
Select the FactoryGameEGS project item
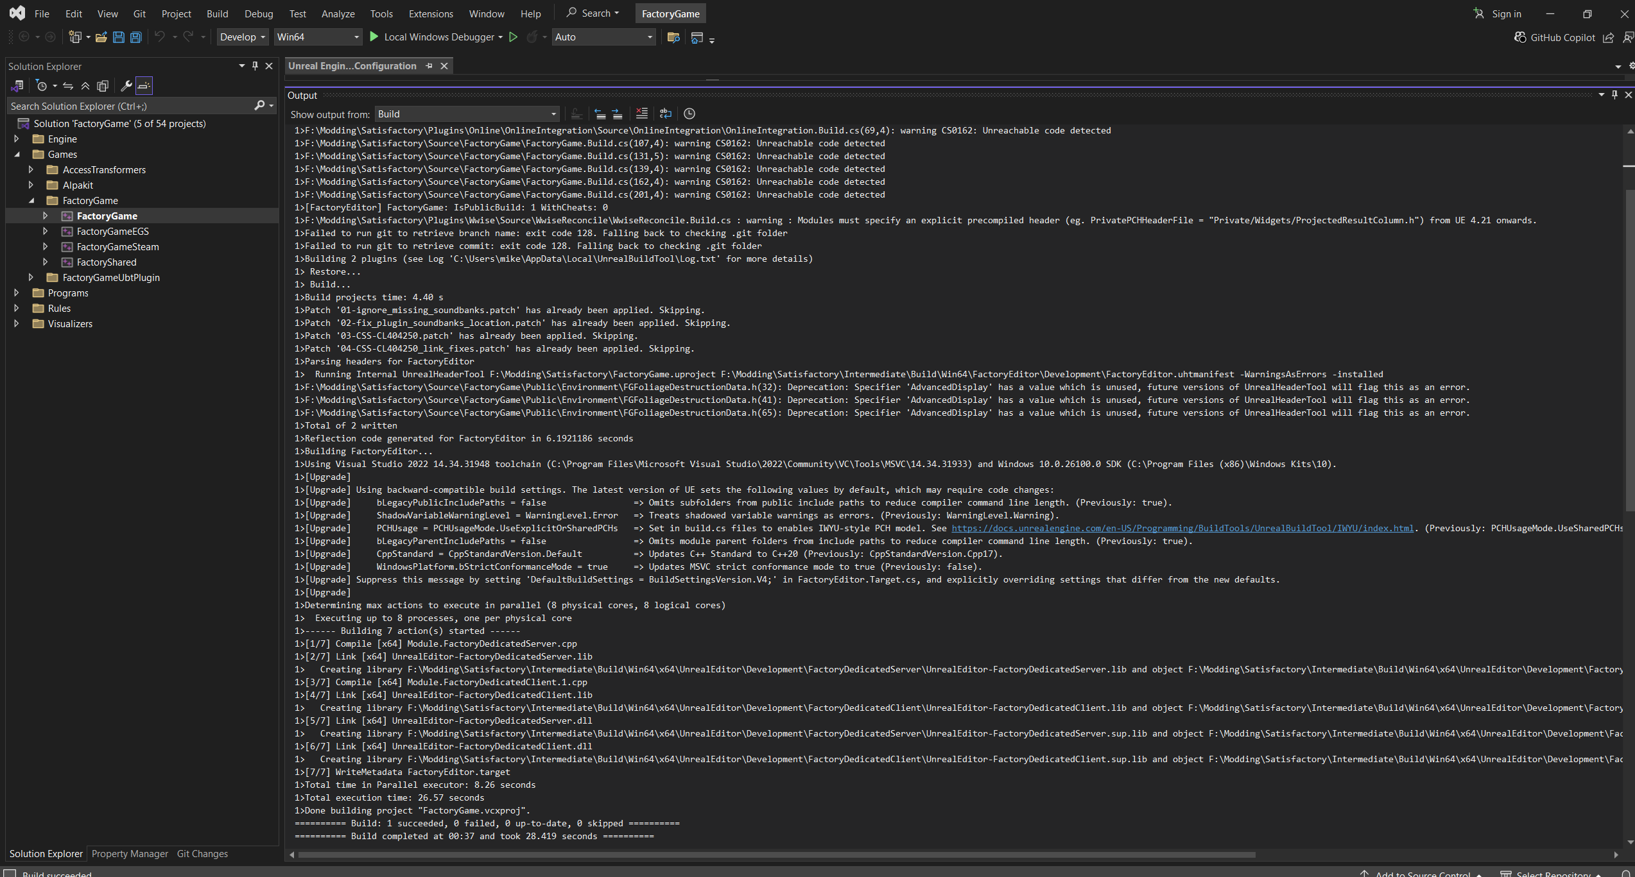click(112, 231)
